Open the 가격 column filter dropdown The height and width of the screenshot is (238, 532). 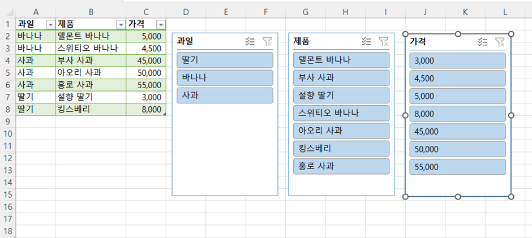pyautogui.click(x=161, y=24)
